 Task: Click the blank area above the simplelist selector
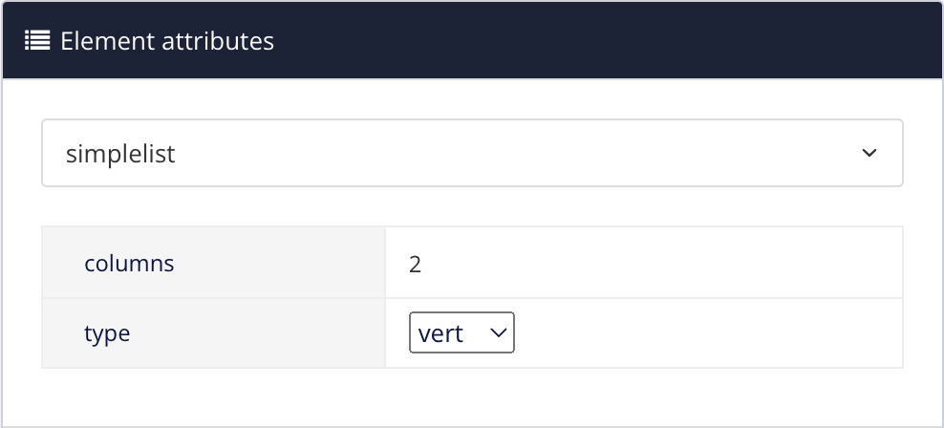[x=472, y=99]
